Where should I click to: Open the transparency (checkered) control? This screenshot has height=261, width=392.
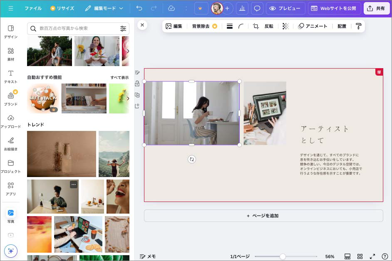285,26
